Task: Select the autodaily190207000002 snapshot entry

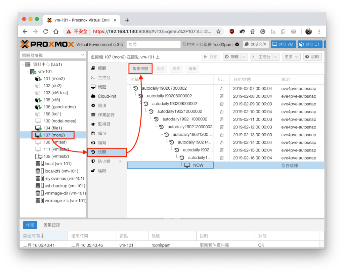Action: point(164,88)
